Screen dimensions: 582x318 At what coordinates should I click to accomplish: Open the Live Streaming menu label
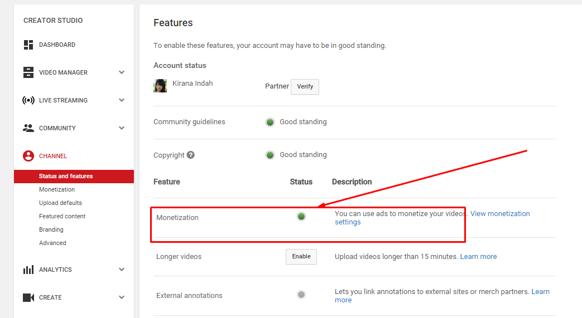click(x=63, y=100)
